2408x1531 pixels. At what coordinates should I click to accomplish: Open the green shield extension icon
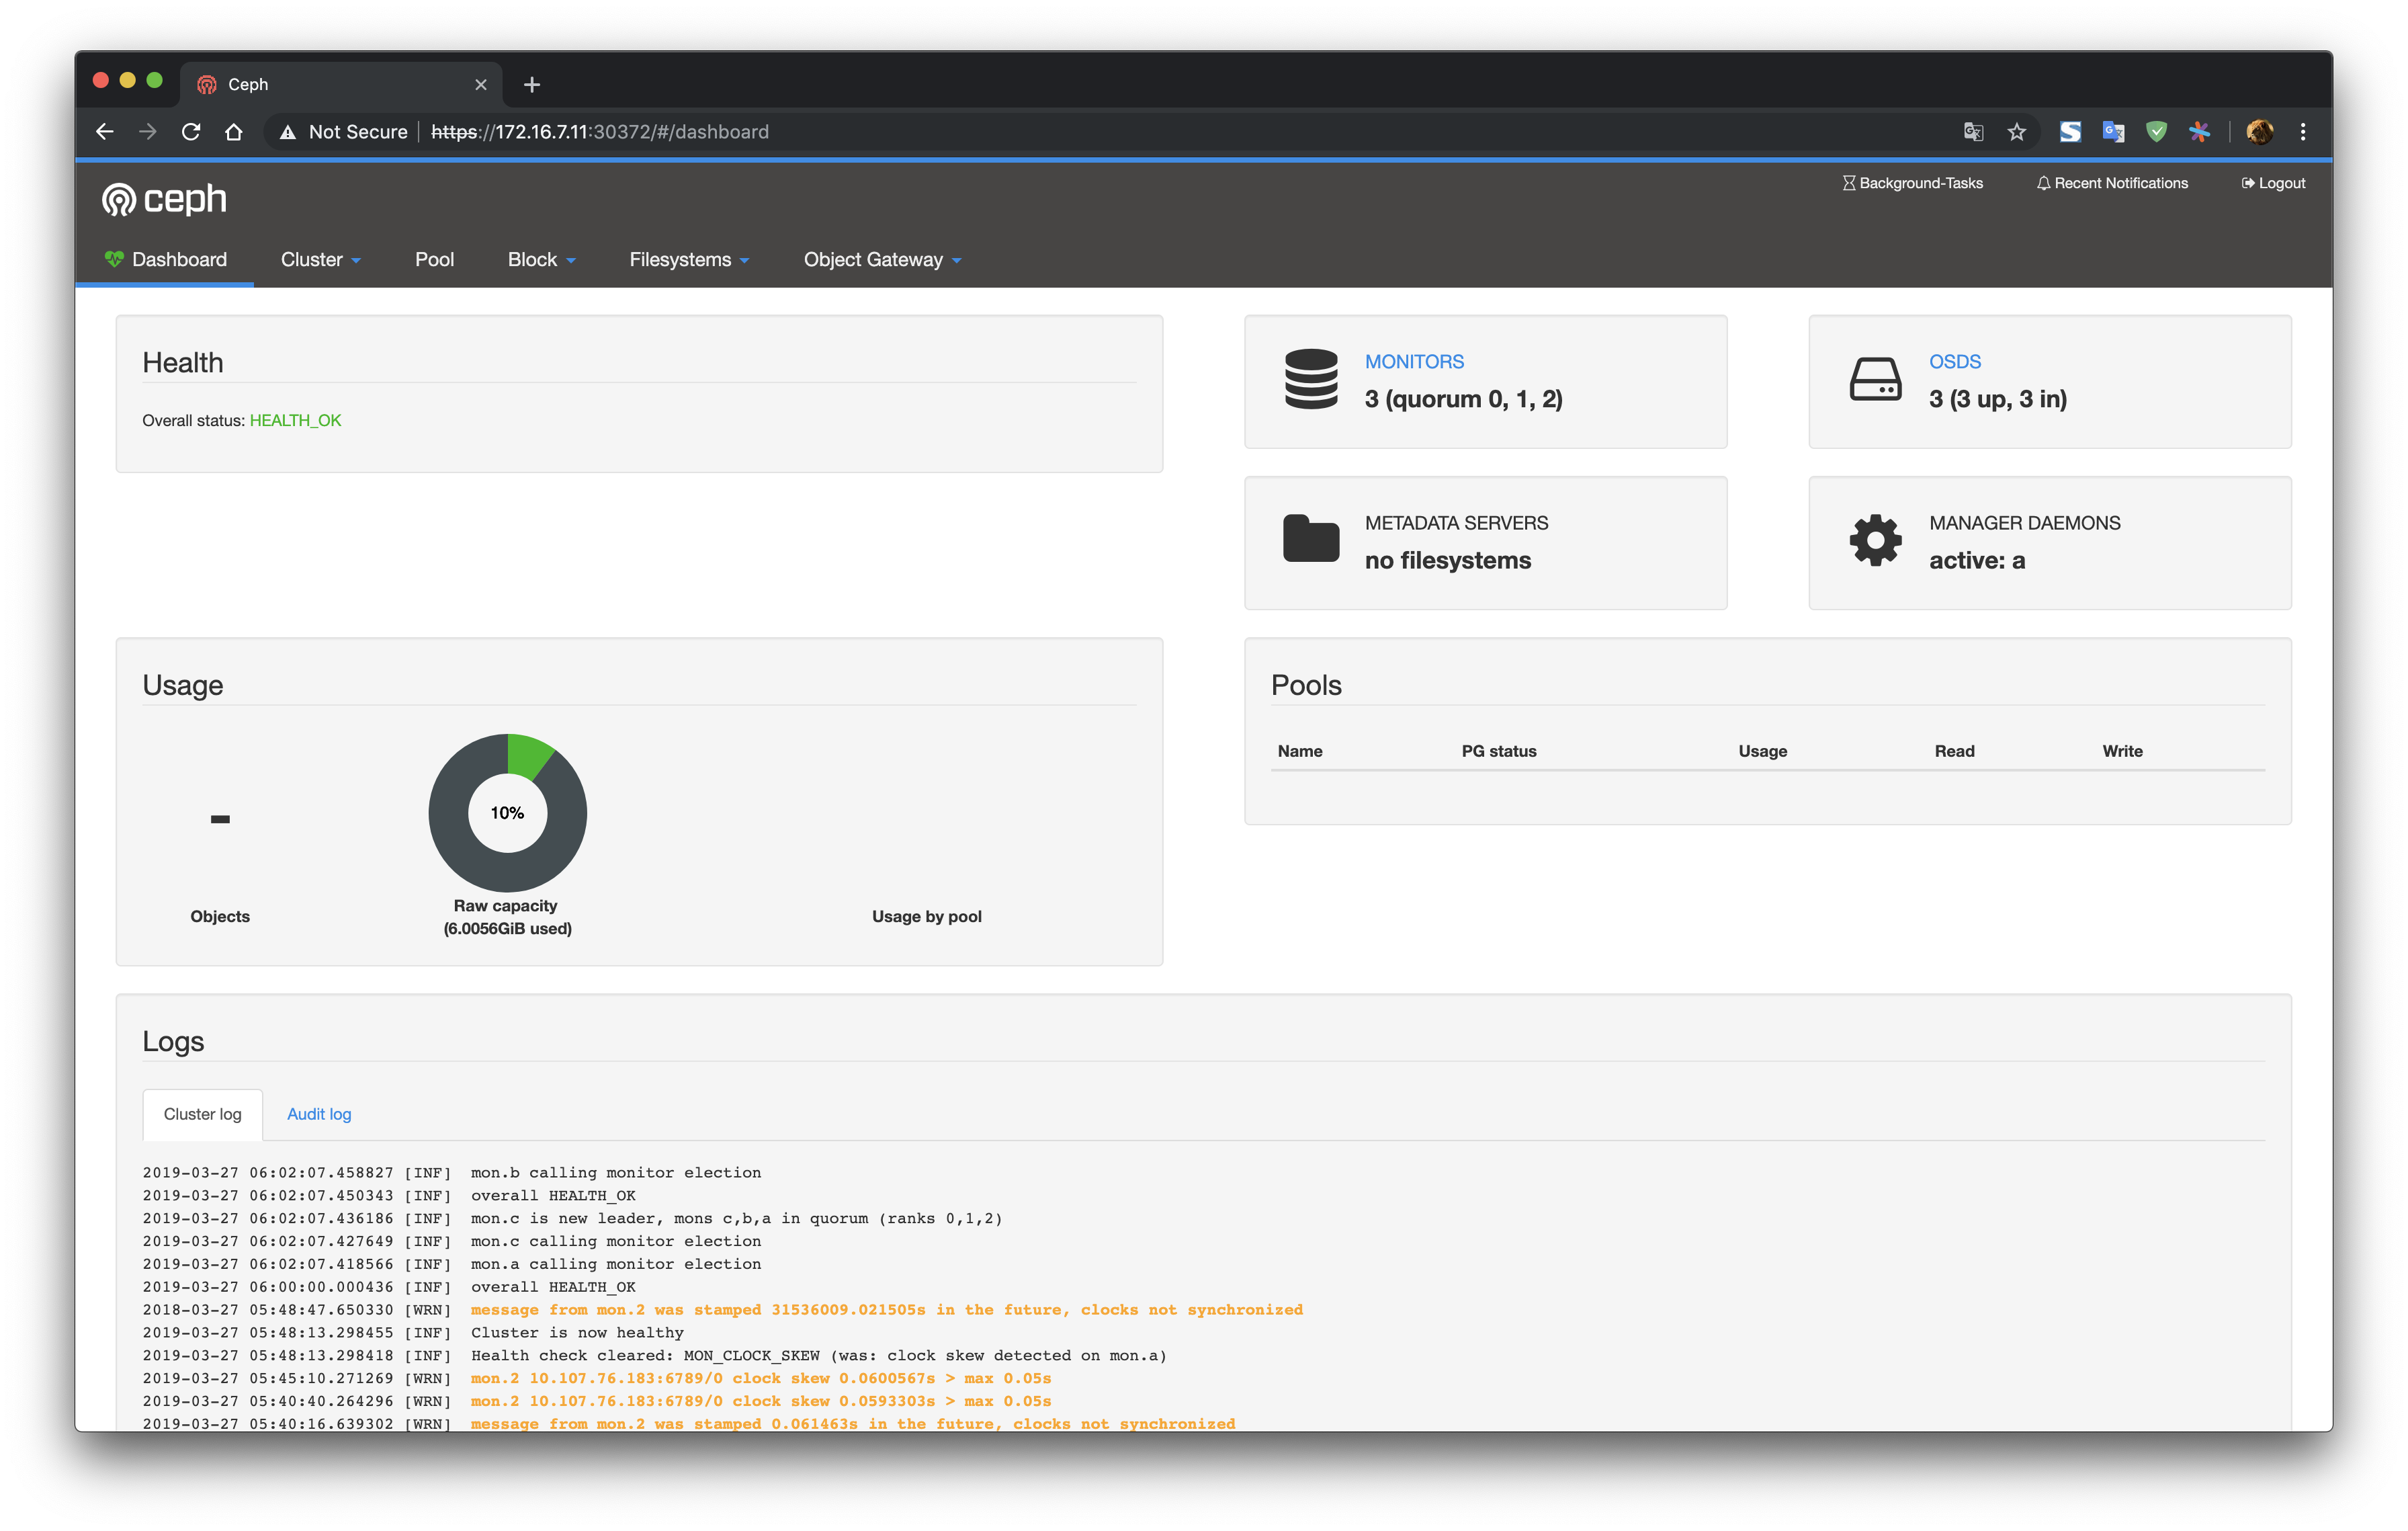click(2156, 132)
